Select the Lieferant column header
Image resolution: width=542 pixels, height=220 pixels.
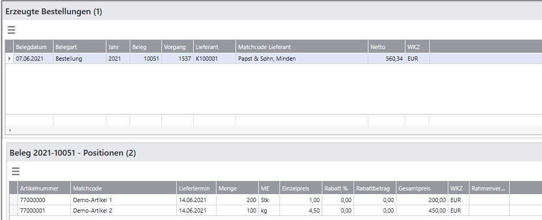(214, 47)
